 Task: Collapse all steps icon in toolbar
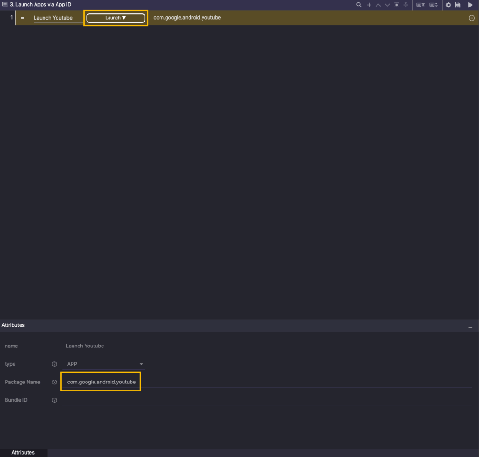[406, 5]
